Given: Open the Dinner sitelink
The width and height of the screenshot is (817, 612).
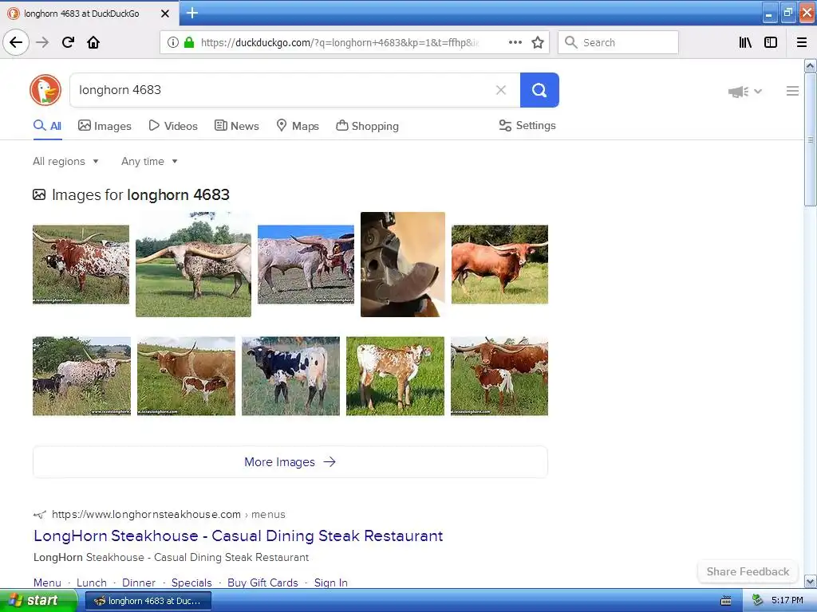Looking at the screenshot, I should pos(139,583).
